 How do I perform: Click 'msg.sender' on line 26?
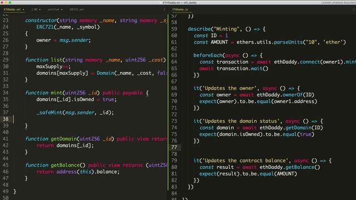(74, 40)
